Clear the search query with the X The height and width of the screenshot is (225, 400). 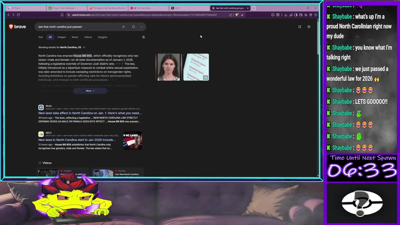pyautogui.click(x=123, y=27)
